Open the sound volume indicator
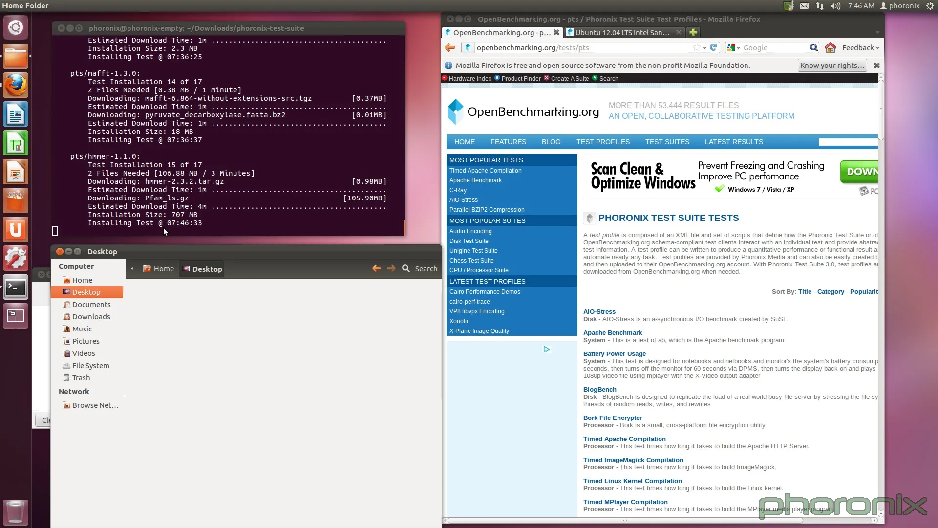Viewport: 938px width, 528px height. pos(835,6)
